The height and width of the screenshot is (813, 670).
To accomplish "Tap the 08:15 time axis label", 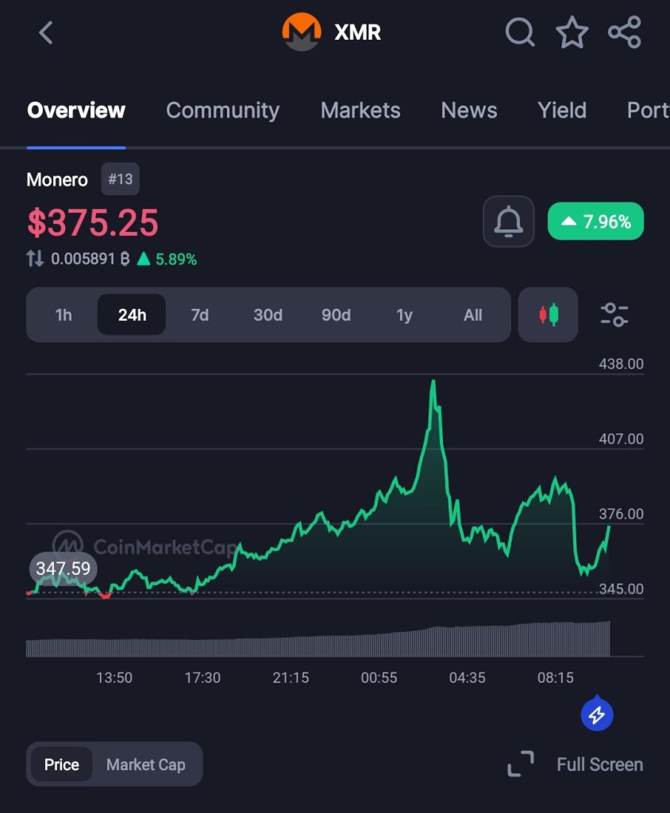I will click(x=556, y=678).
